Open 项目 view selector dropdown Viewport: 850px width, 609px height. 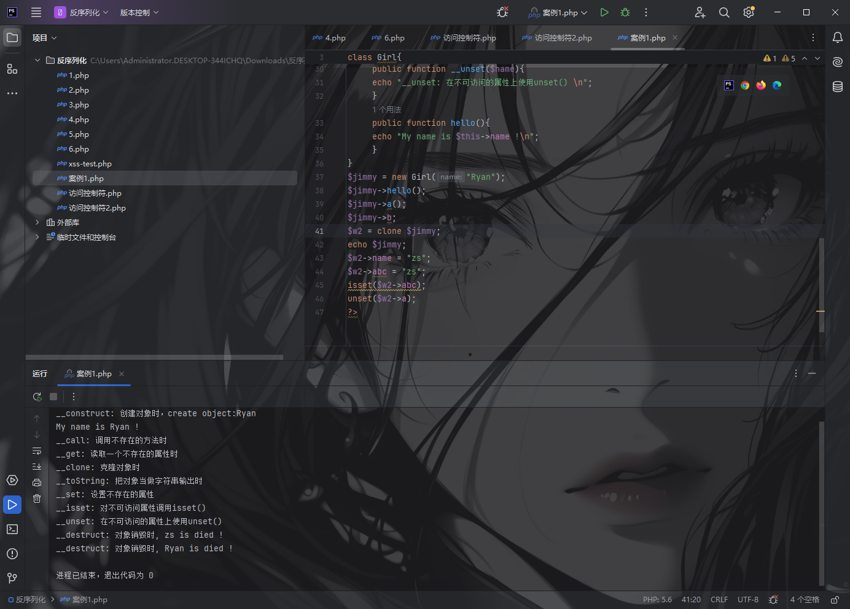[45, 37]
